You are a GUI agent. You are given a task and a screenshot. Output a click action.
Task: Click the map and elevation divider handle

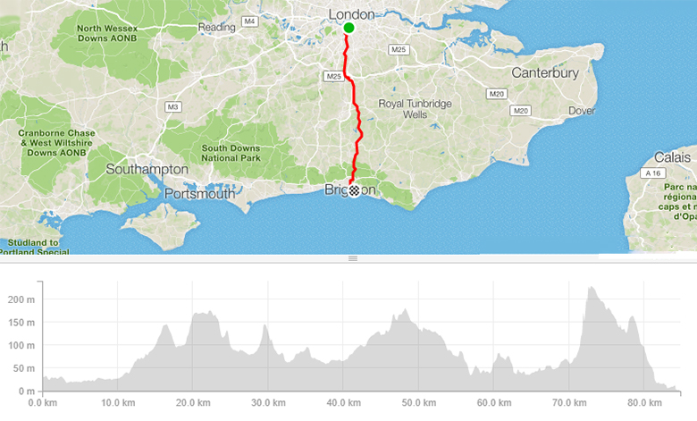pos(353,258)
